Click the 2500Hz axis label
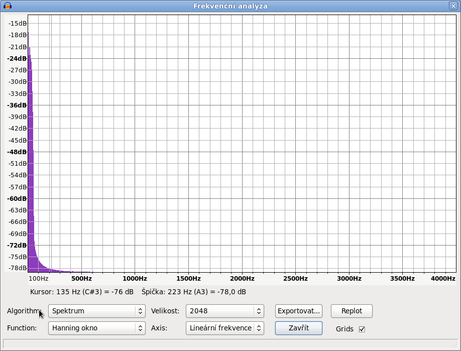Screen dimensions: 461x351 point(295,279)
